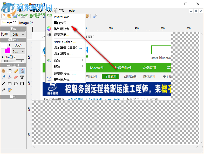204x154 pixels.
Task: Click the 笔属性 pen properties header
Action: [13, 40]
